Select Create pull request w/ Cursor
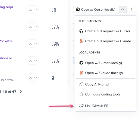This screenshot has width=140, height=121. (x=106, y=31)
